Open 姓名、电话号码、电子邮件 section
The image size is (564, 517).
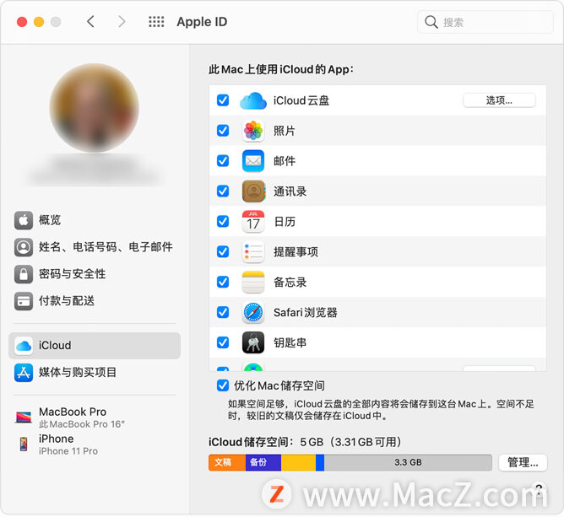point(95,247)
